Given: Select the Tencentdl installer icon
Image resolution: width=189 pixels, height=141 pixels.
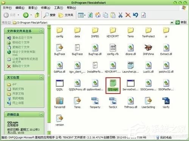Looking at the screenshot, I should 59,103.
